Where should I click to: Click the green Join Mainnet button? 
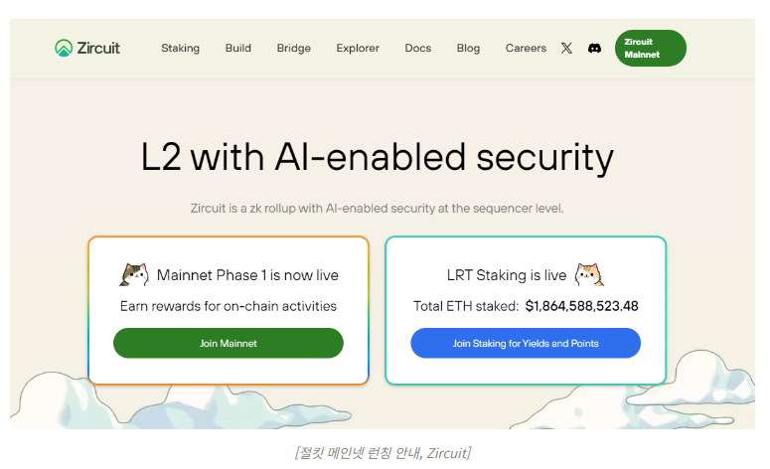point(228,343)
